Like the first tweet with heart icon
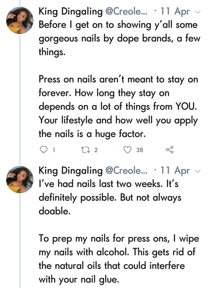Viewport: 208px width, 288px height. [128, 150]
